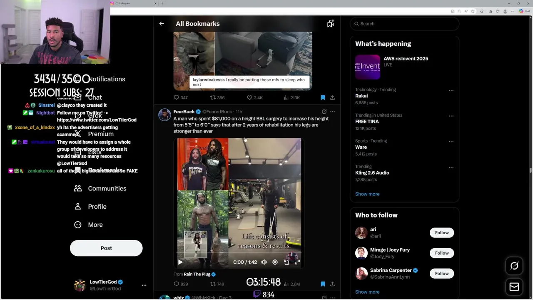
Task: Open Rain The Plug source link
Action: [197, 274]
